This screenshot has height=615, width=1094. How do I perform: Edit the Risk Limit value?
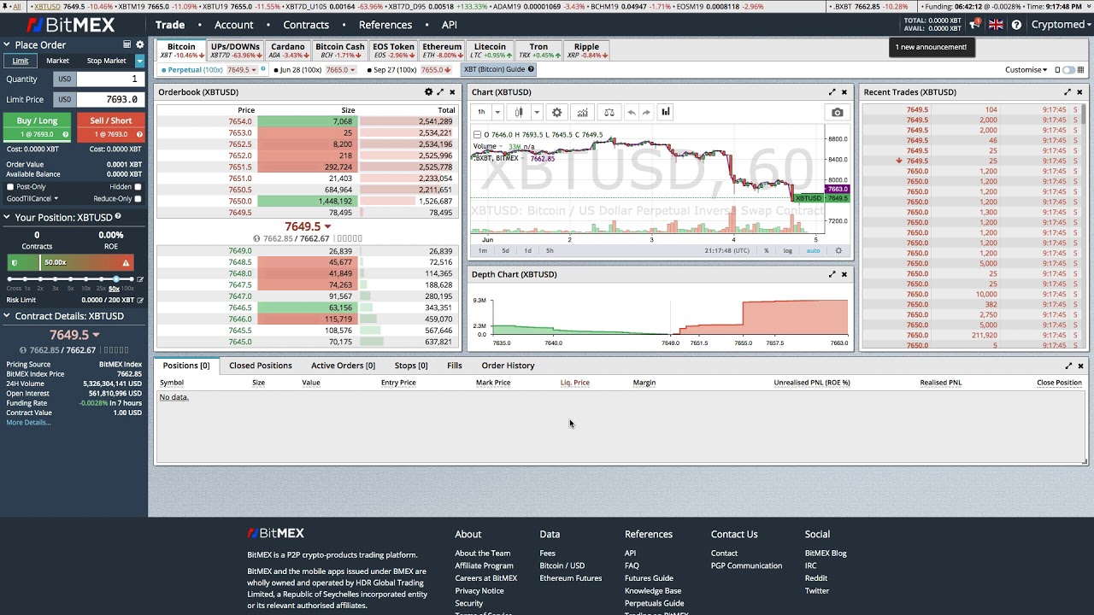(x=140, y=300)
